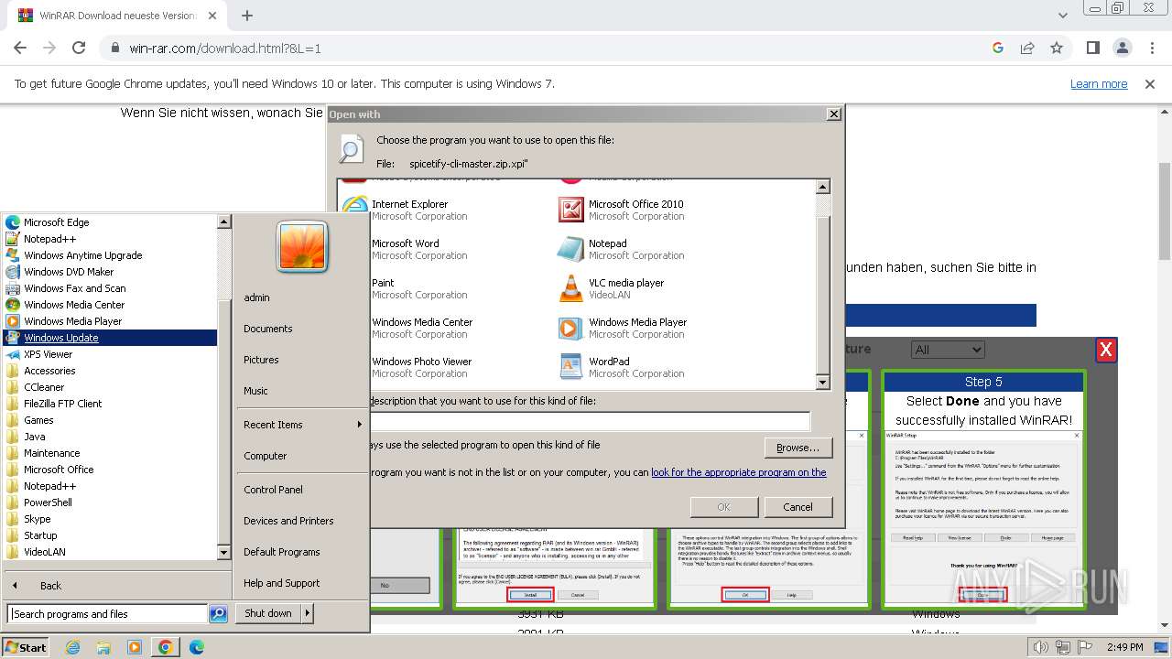Open the admin user folder
Image resolution: width=1172 pixels, height=659 pixels.
pos(256,297)
